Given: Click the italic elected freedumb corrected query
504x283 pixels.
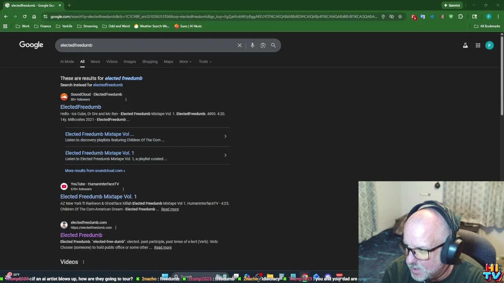Looking at the screenshot, I should click(124, 78).
